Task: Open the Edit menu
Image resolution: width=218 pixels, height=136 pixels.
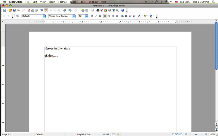Action: 35,2
